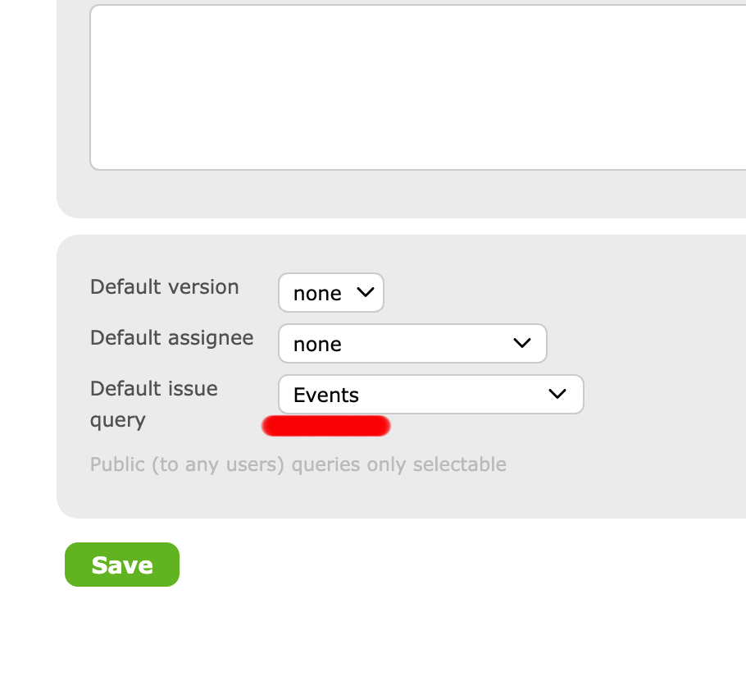Viewport: 746px width, 686px height.
Task: Click the chevron arrow in Default version selector
Action: click(x=366, y=292)
